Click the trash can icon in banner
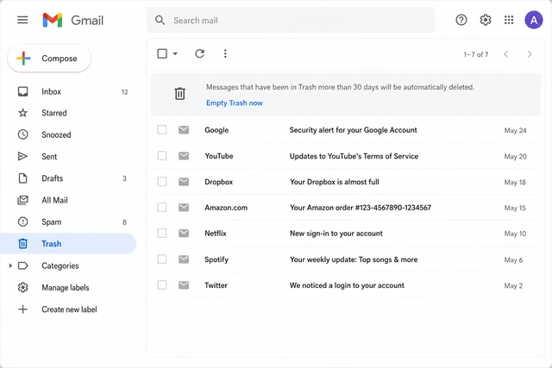 [180, 93]
